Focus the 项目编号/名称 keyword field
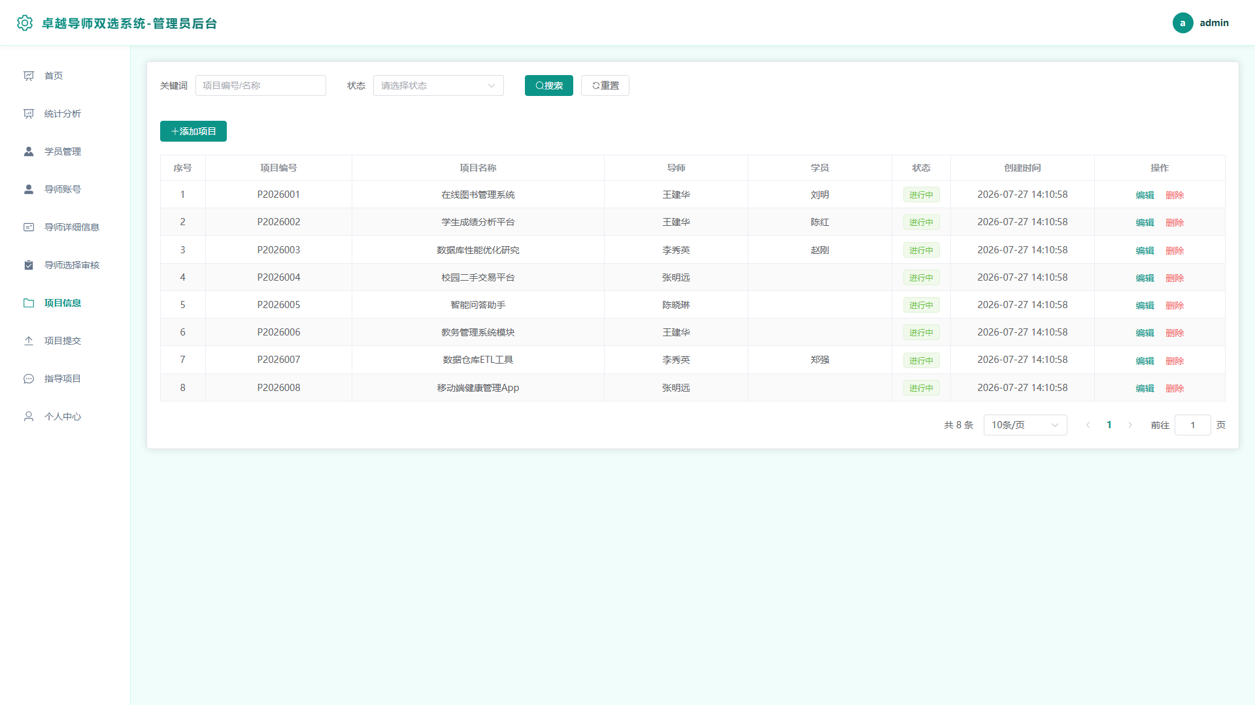 [261, 86]
